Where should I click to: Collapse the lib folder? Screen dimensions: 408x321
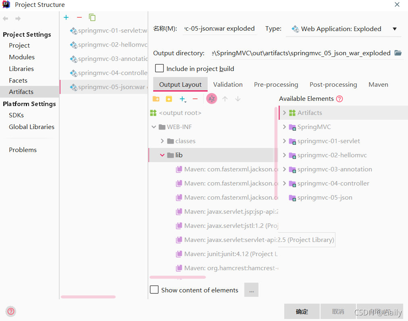point(162,155)
